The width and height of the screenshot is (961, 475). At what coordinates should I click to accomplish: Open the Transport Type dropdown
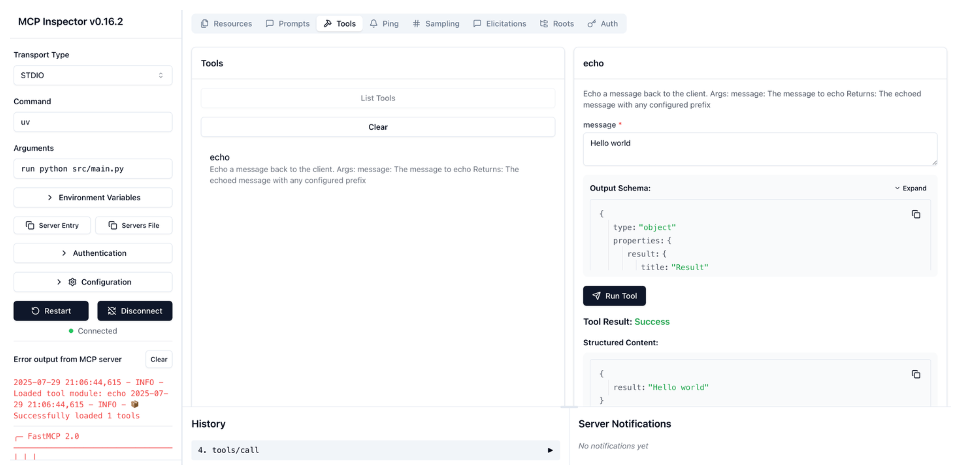93,75
